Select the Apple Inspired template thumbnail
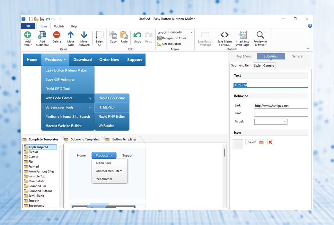This screenshot has height=225, width=334. click(x=107, y=173)
